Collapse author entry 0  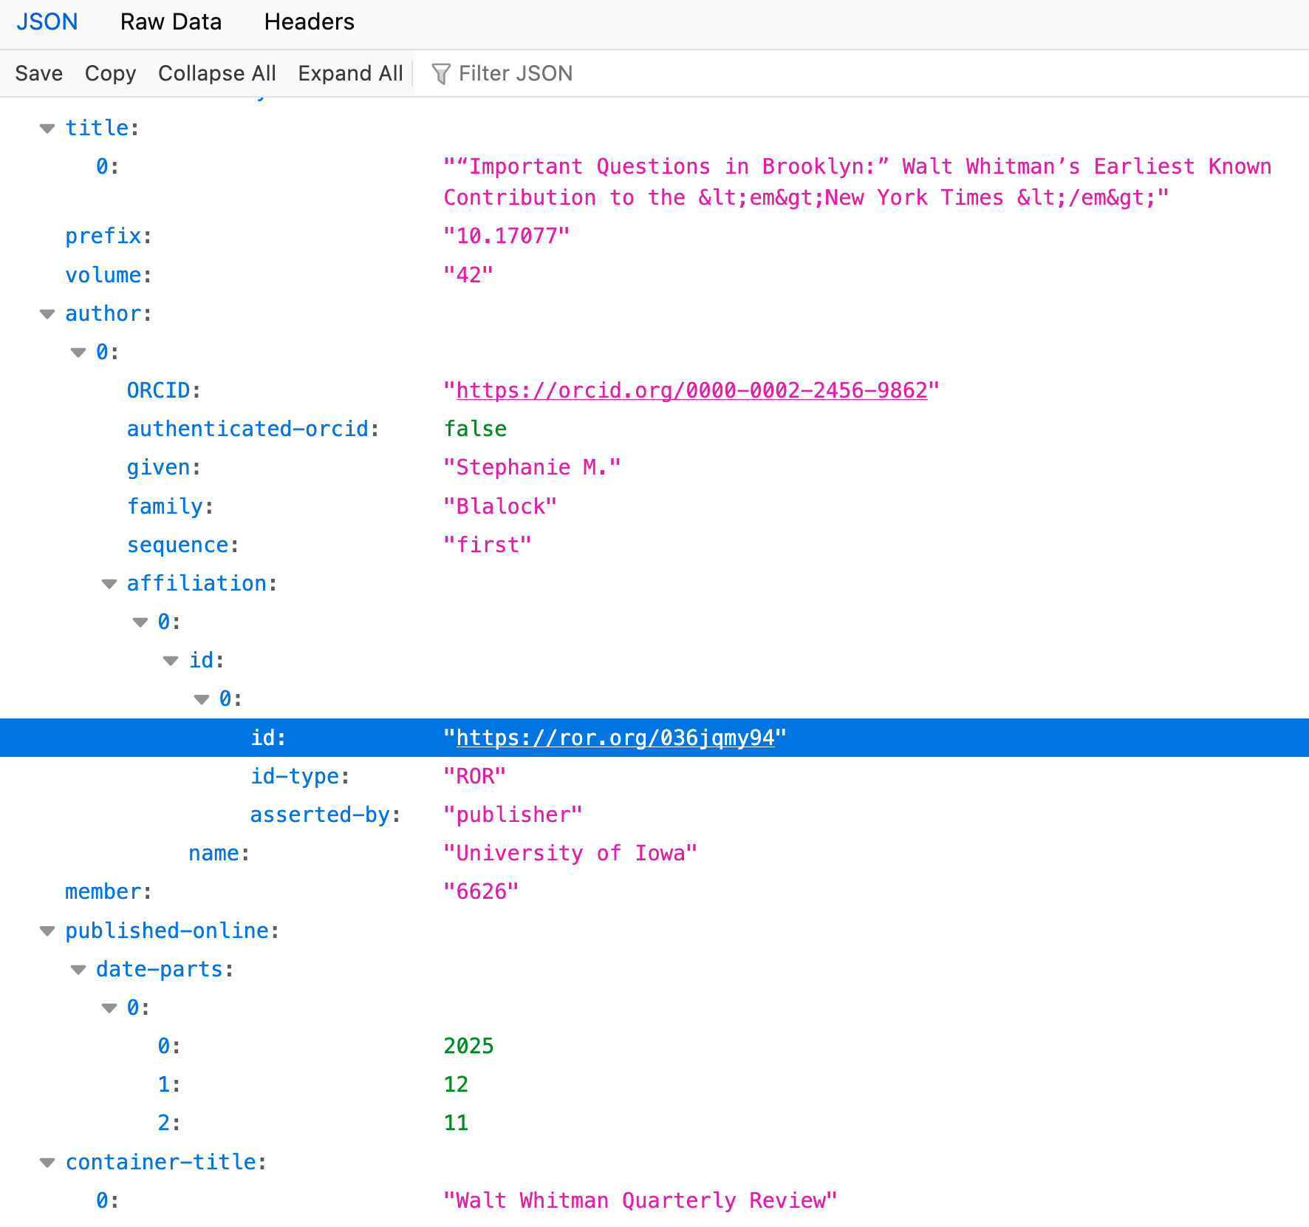[x=78, y=353]
